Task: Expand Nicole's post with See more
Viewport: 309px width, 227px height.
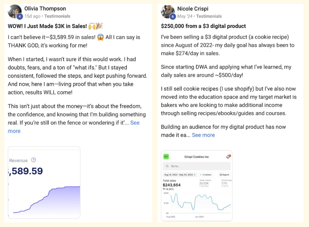Action: tap(203, 135)
